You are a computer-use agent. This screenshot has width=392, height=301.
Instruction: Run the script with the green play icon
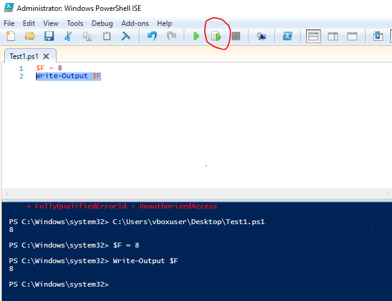pos(196,36)
